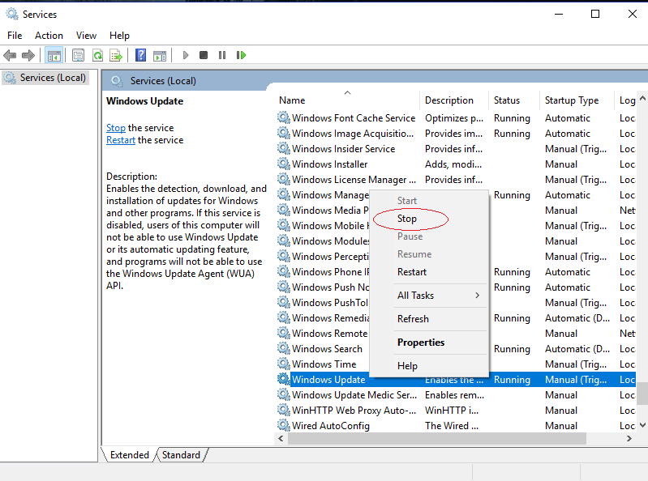This screenshot has width=648, height=481.
Task: Switch to the Standard tab
Action: pyautogui.click(x=181, y=454)
